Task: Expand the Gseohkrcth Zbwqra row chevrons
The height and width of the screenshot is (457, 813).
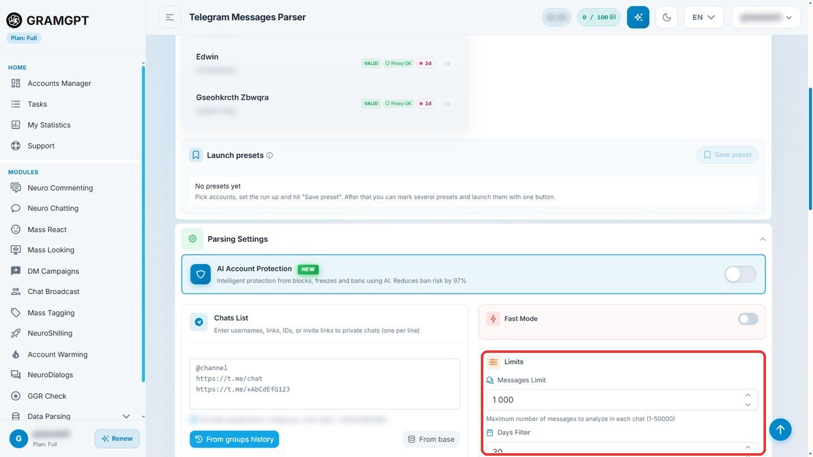Action: pyautogui.click(x=447, y=103)
